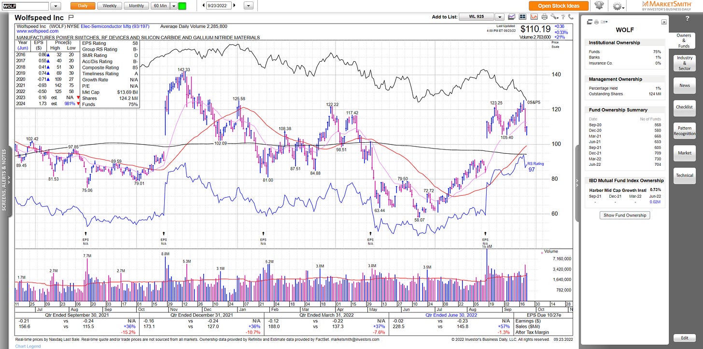Click the Composite Rating 85 row
The image size is (703, 349).
point(111,67)
